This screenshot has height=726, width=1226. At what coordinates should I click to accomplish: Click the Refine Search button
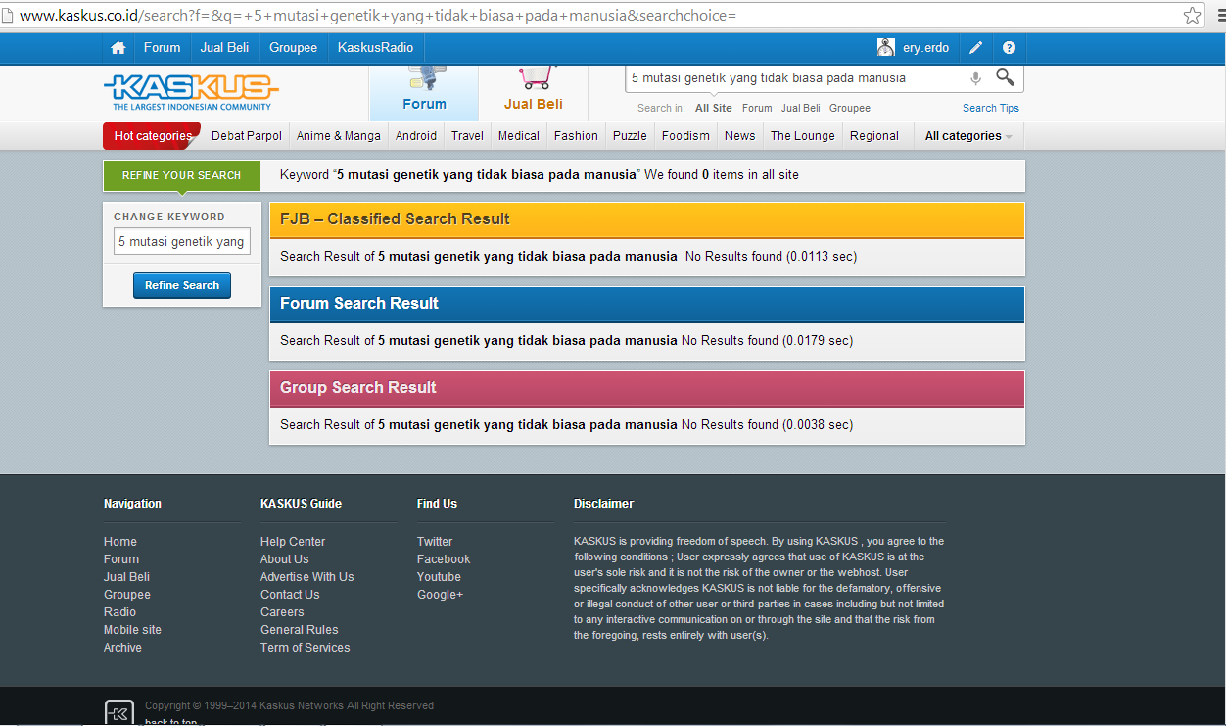[x=182, y=285]
